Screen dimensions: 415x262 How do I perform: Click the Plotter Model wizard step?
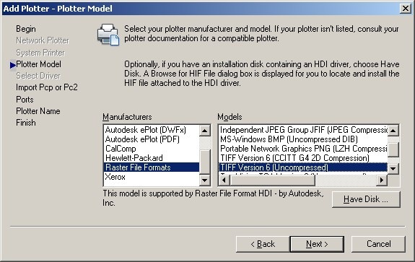pyautogui.click(x=38, y=64)
